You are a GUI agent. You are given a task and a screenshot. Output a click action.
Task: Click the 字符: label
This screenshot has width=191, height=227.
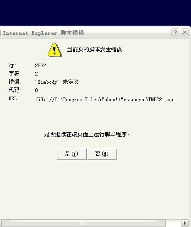[x=15, y=74]
